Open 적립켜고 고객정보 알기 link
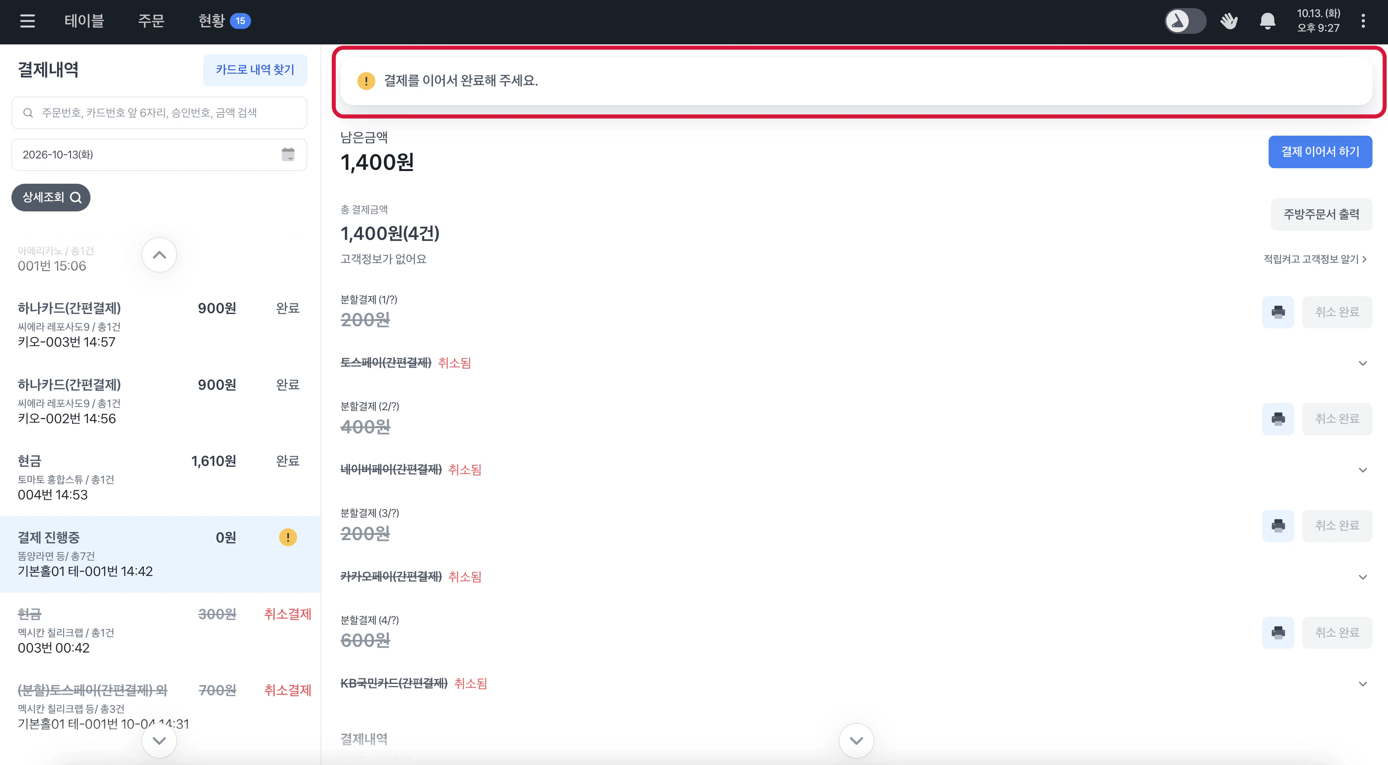This screenshot has width=1388, height=765. 1315,259
